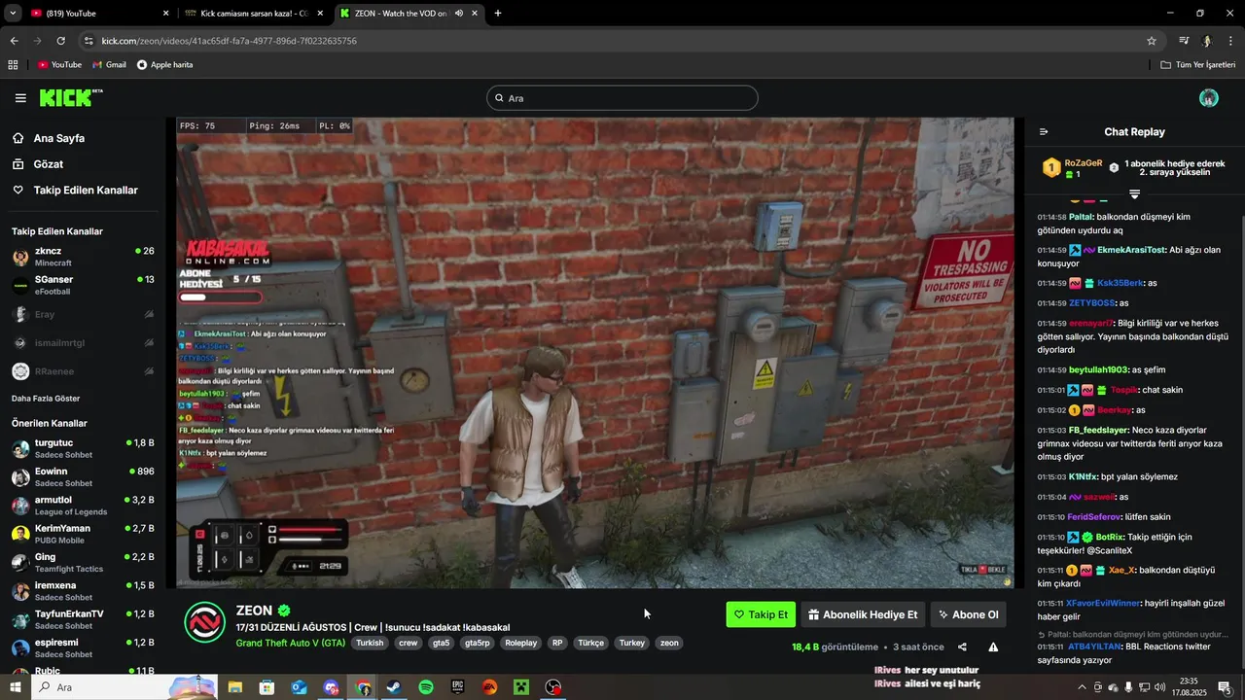Open the zkncz followed channel
This screenshot has height=700, width=1245.
[83, 257]
